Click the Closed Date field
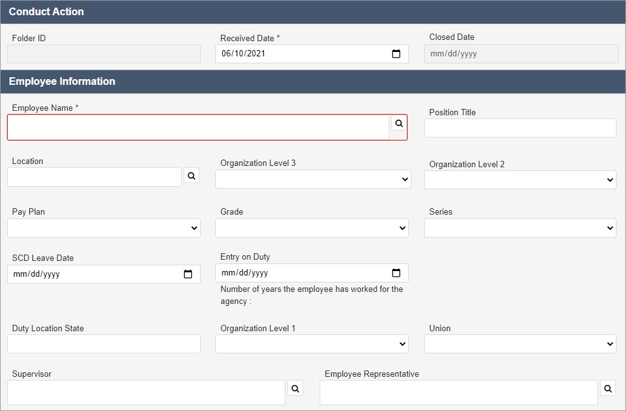The width and height of the screenshot is (626, 411). pyautogui.click(x=522, y=54)
